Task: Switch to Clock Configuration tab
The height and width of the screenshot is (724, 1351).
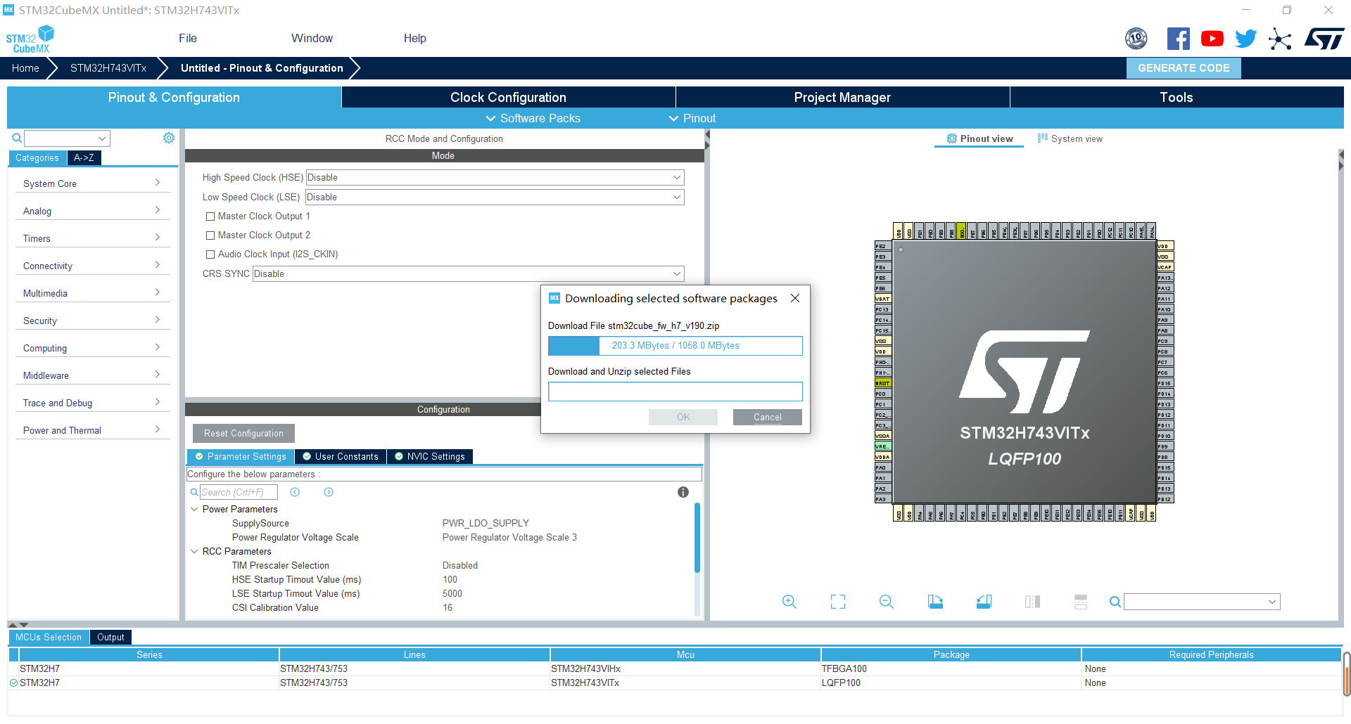Action: coord(508,97)
